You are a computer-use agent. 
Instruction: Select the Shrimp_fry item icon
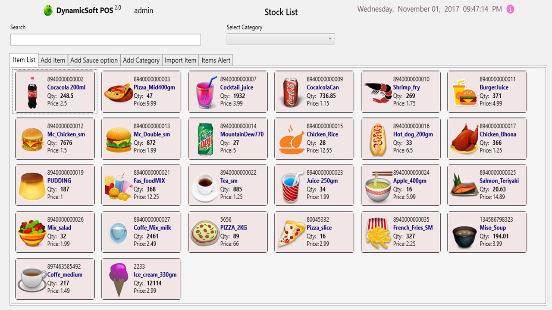tap(376, 91)
